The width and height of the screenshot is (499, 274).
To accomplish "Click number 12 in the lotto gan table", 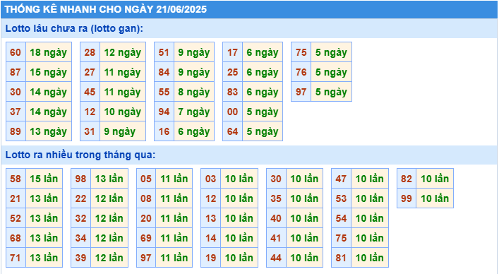I will coord(90,112).
